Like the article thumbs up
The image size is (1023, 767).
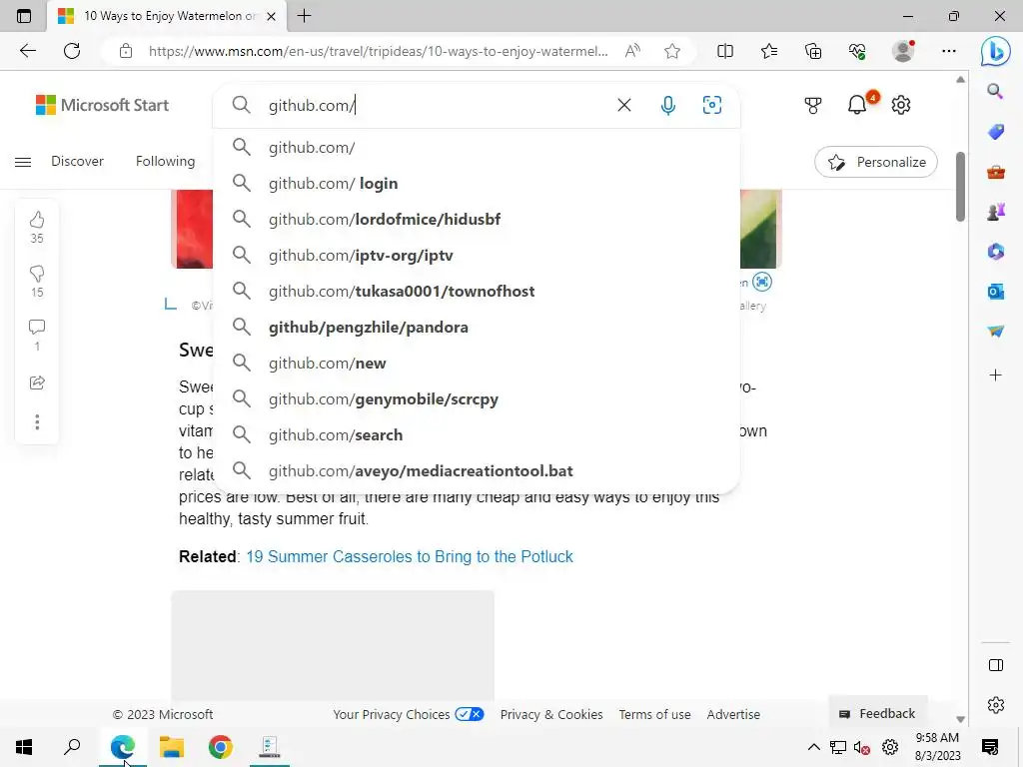[x=37, y=220]
